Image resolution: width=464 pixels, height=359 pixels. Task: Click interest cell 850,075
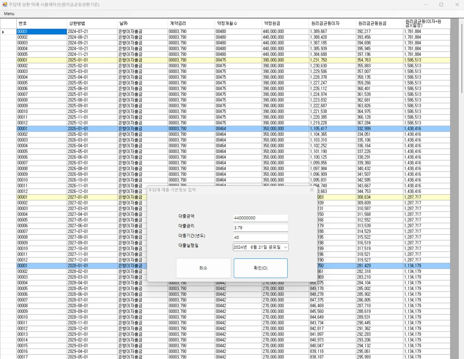[332, 283]
